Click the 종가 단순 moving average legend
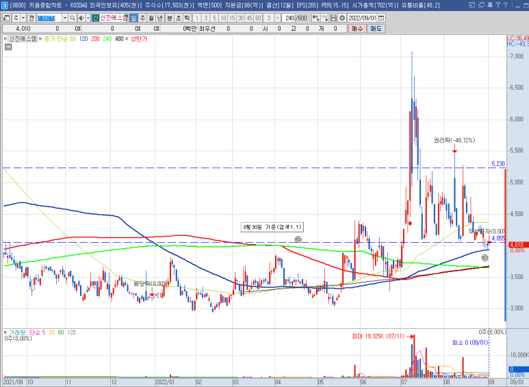Screen dimensions: 529x387 click(56, 39)
